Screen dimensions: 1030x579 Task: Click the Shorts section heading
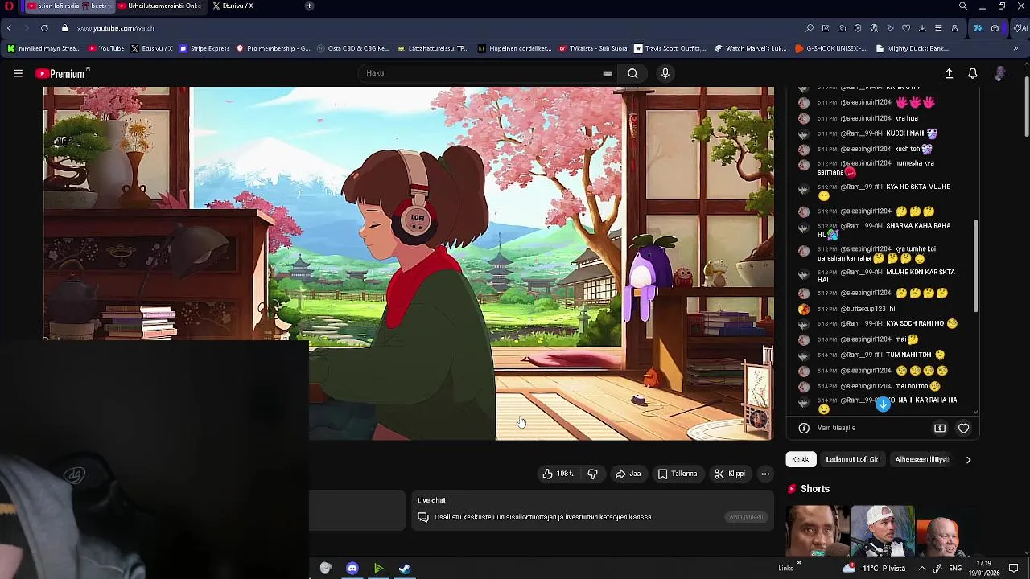814,489
